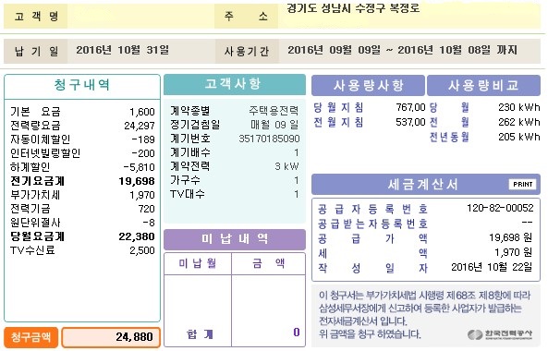Click the 금액 column header
Image resolution: width=548 pixels, height=351 pixels.
point(268,263)
